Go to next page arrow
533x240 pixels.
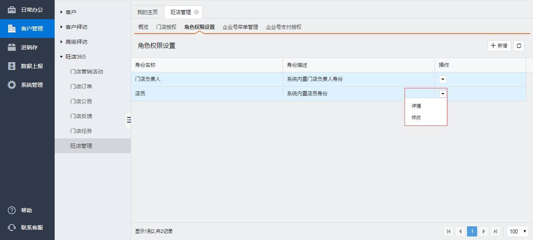(x=483, y=231)
